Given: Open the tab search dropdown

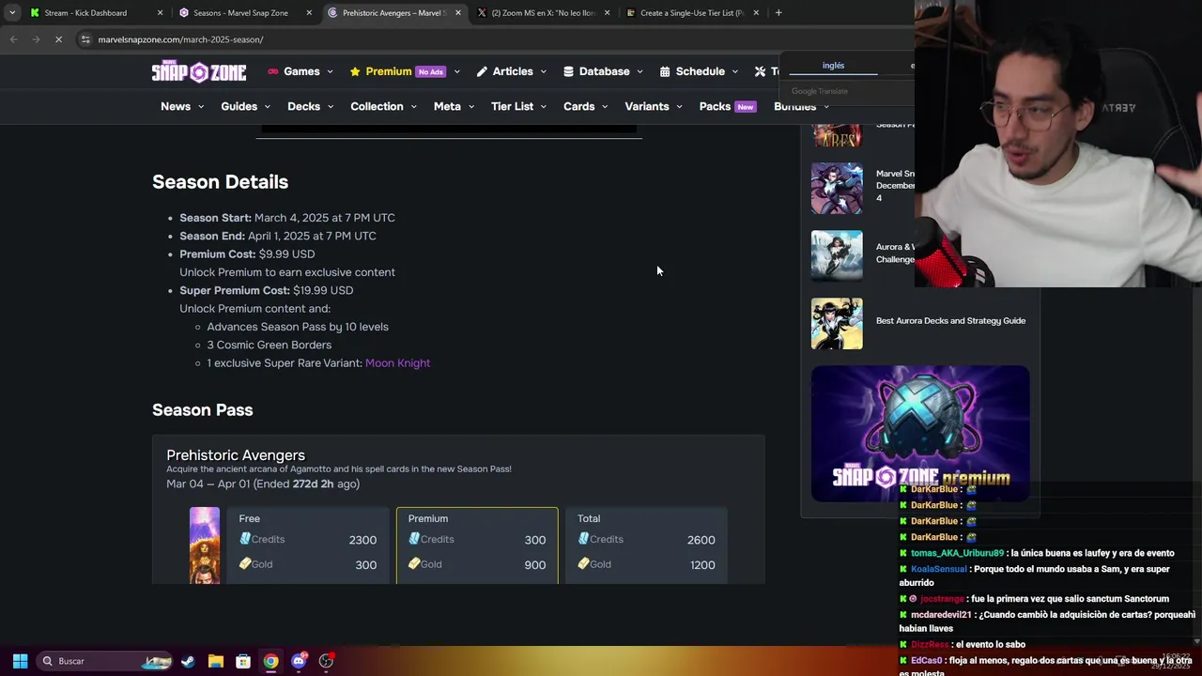Looking at the screenshot, I should [11, 13].
